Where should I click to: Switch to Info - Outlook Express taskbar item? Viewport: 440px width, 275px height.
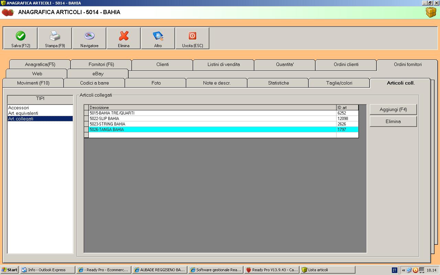point(47,270)
